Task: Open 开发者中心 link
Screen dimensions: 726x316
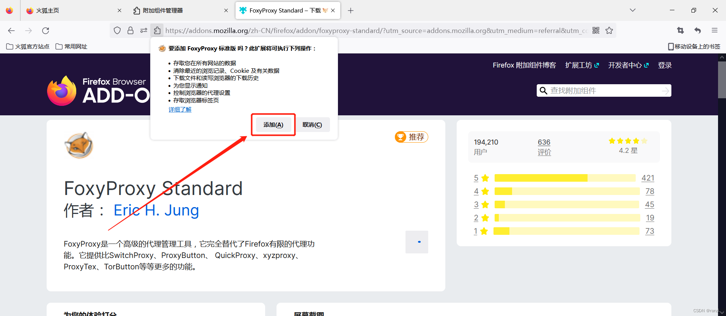Action: pos(628,65)
